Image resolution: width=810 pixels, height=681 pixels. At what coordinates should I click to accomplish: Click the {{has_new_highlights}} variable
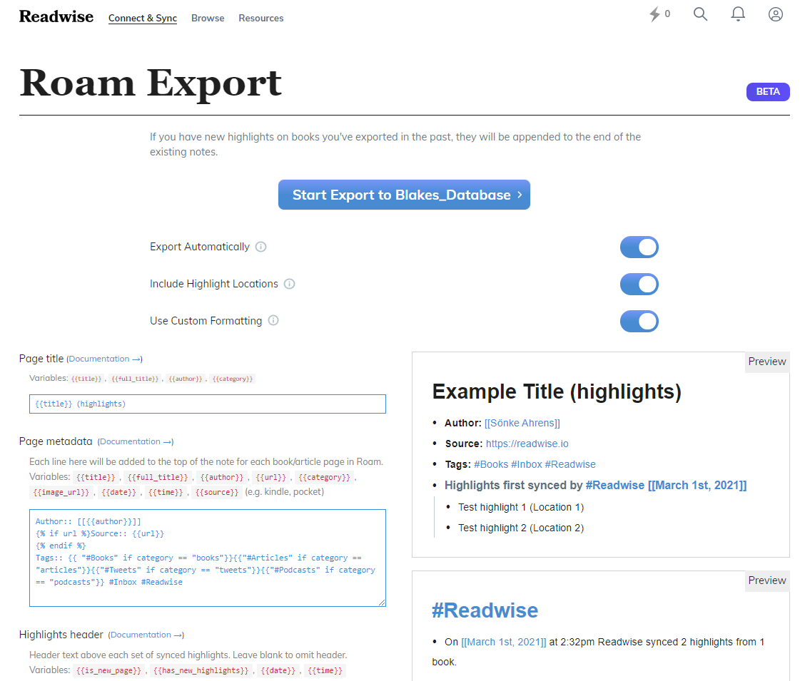(x=201, y=670)
